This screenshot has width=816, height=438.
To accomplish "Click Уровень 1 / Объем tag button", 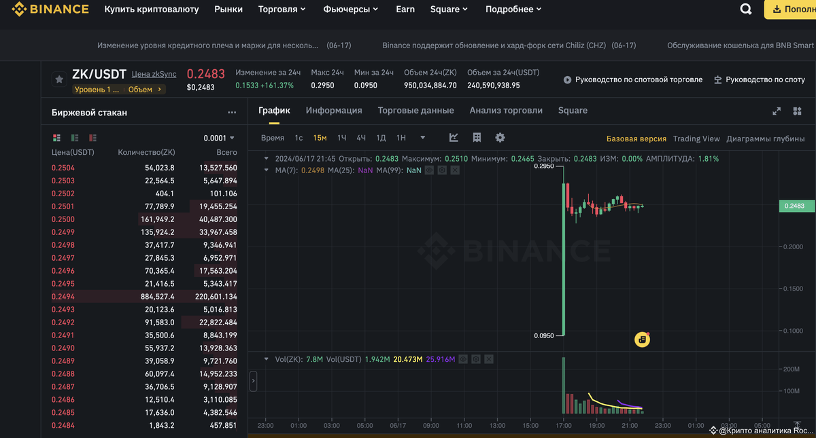I will click(119, 89).
